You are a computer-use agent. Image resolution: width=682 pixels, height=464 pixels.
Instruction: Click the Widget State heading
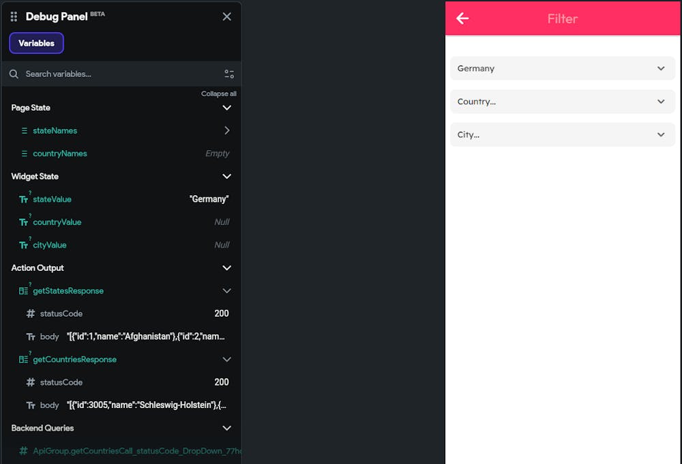35,176
